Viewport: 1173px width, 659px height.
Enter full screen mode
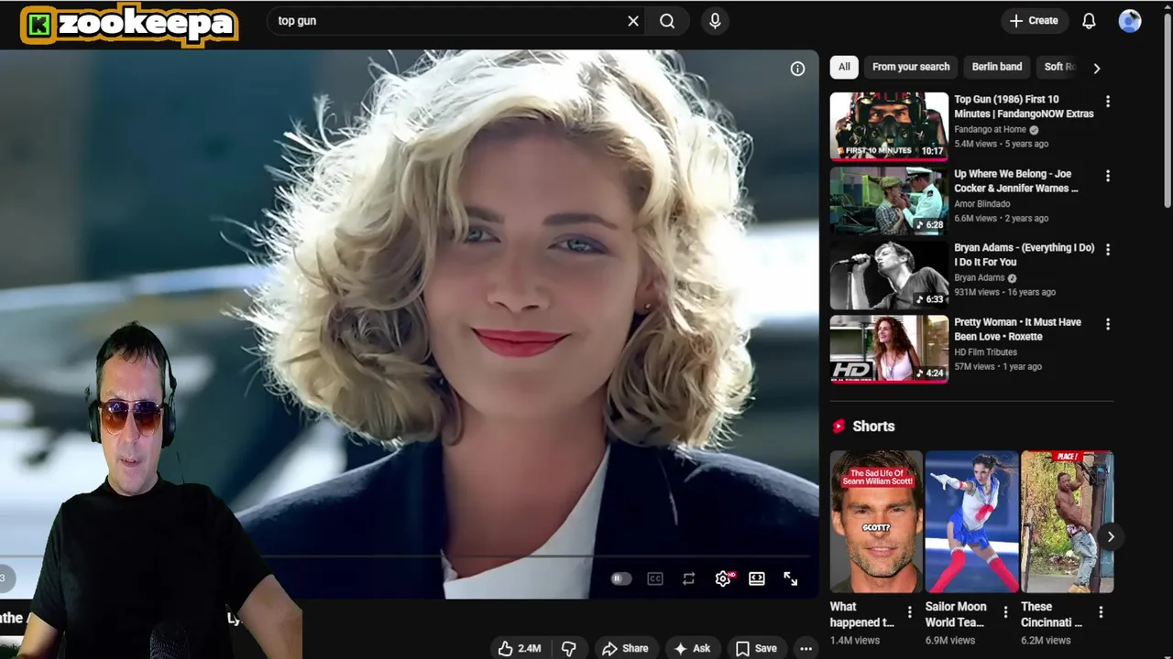tap(790, 578)
